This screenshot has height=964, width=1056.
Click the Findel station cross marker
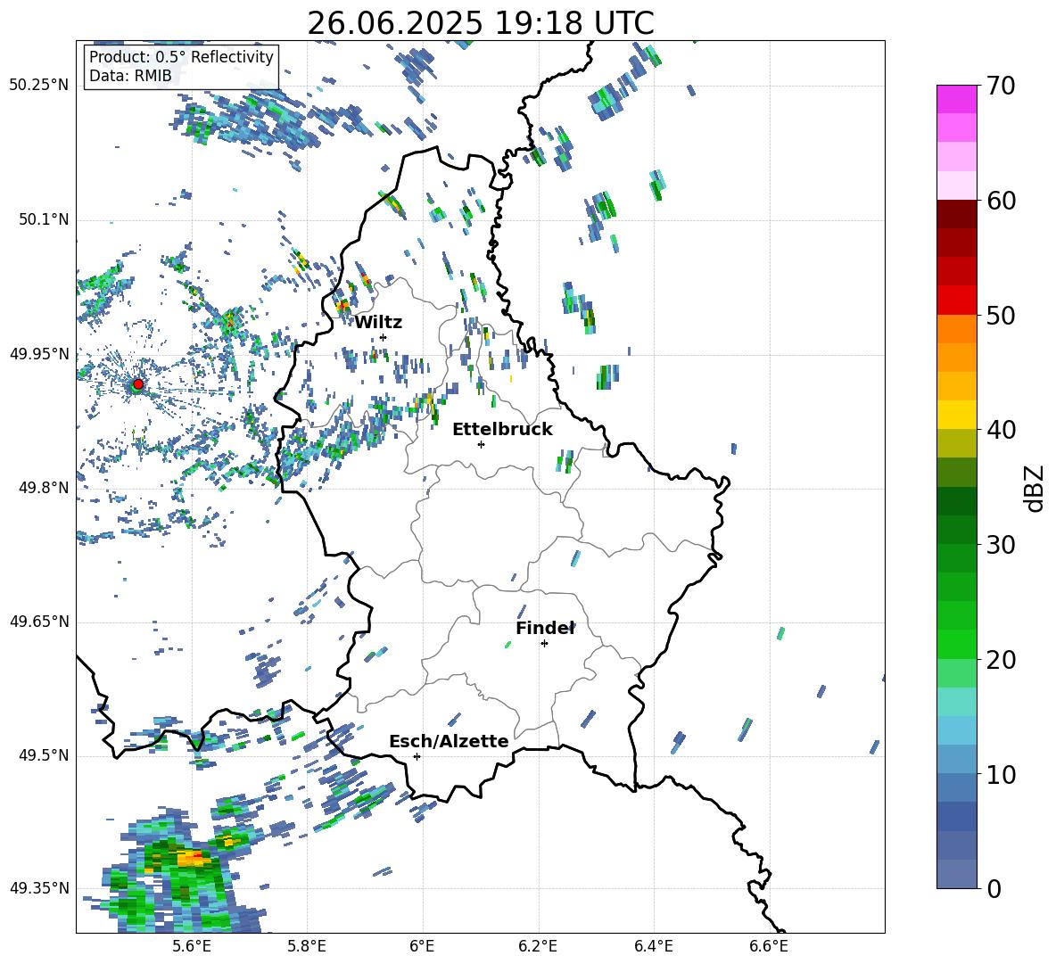point(544,644)
